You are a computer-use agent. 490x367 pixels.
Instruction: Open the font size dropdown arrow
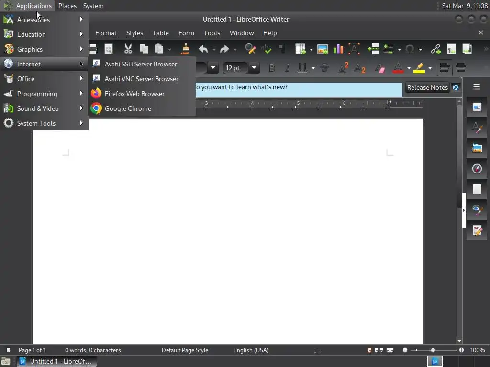pyautogui.click(x=254, y=68)
